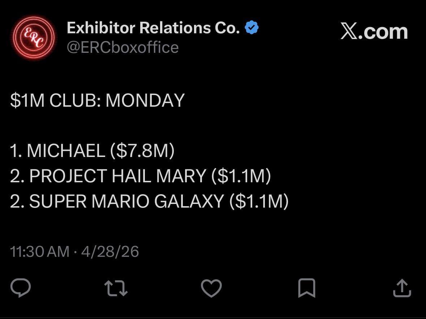426x319 pixels.
Task: Open the Exhibitor Relations Co. profile name
Action: tap(153, 28)
